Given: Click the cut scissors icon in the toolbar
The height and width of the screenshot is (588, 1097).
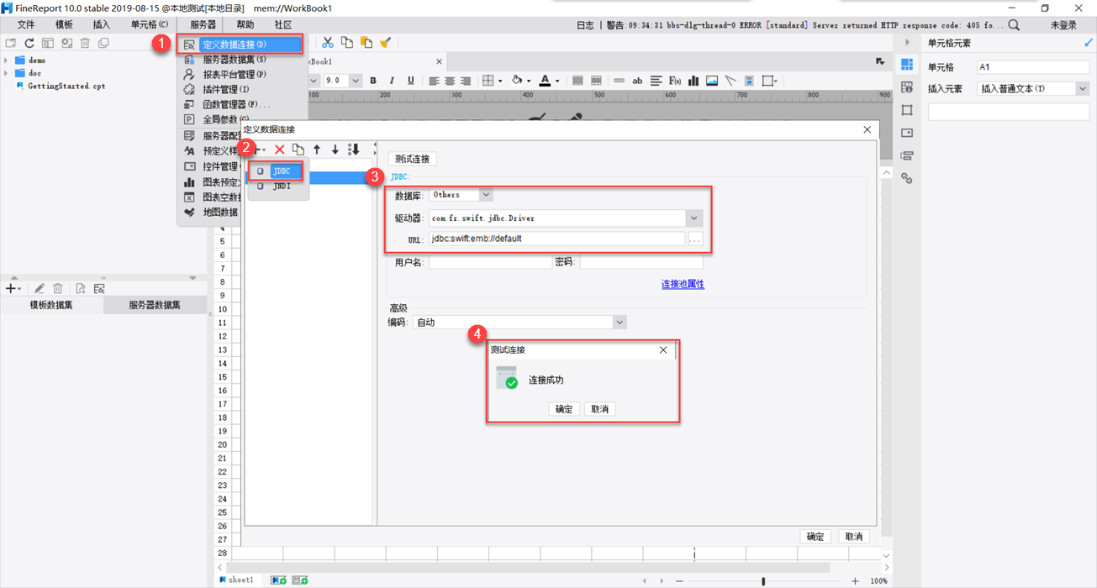Looking at the screenshot, I should coord(327,43).
